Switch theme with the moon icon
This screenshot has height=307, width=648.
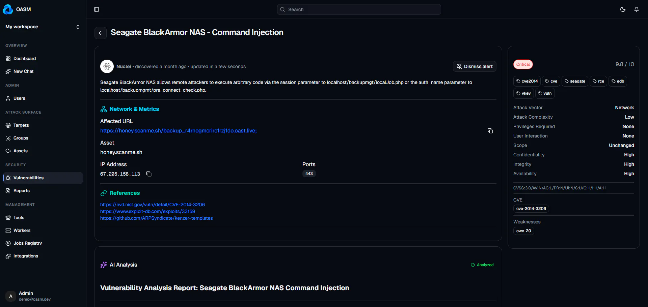[x=623, y=9]
